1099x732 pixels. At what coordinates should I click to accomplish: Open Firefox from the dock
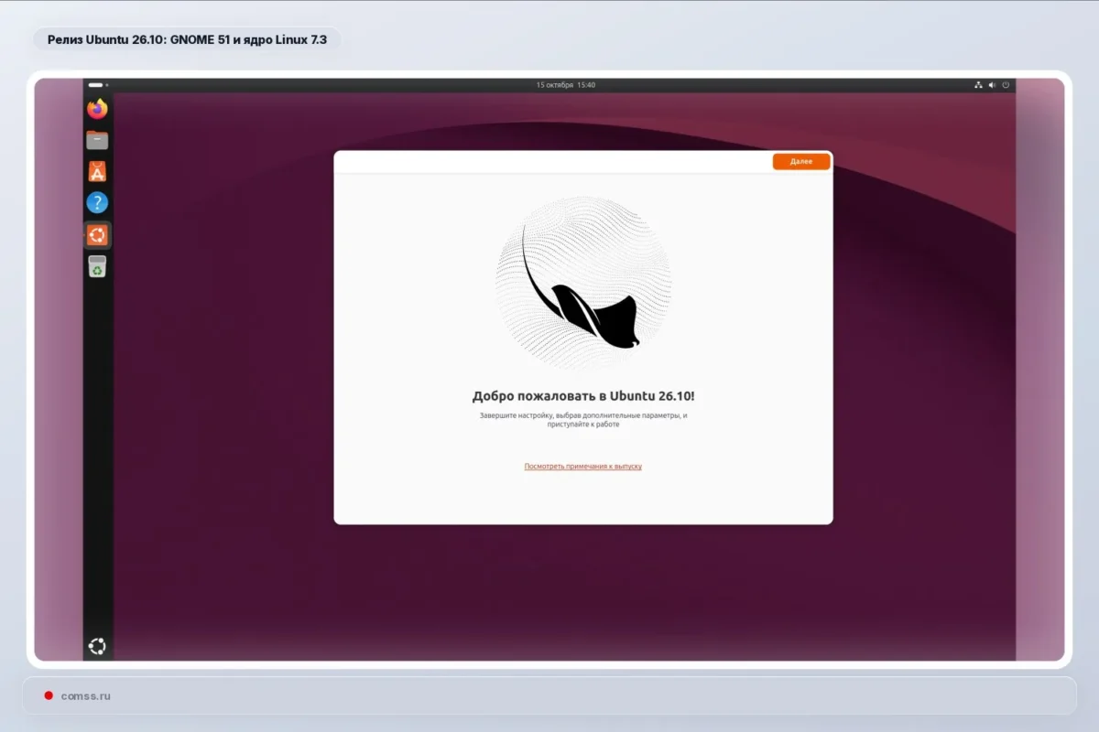[x=97, y=109]
